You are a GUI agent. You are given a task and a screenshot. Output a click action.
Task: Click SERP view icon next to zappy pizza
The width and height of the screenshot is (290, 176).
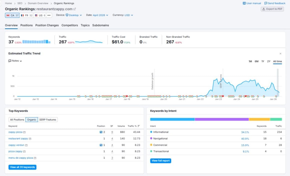24,132
